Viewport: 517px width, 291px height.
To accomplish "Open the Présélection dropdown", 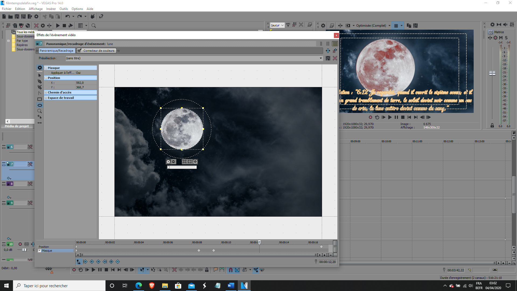I will tap(321, 58).
